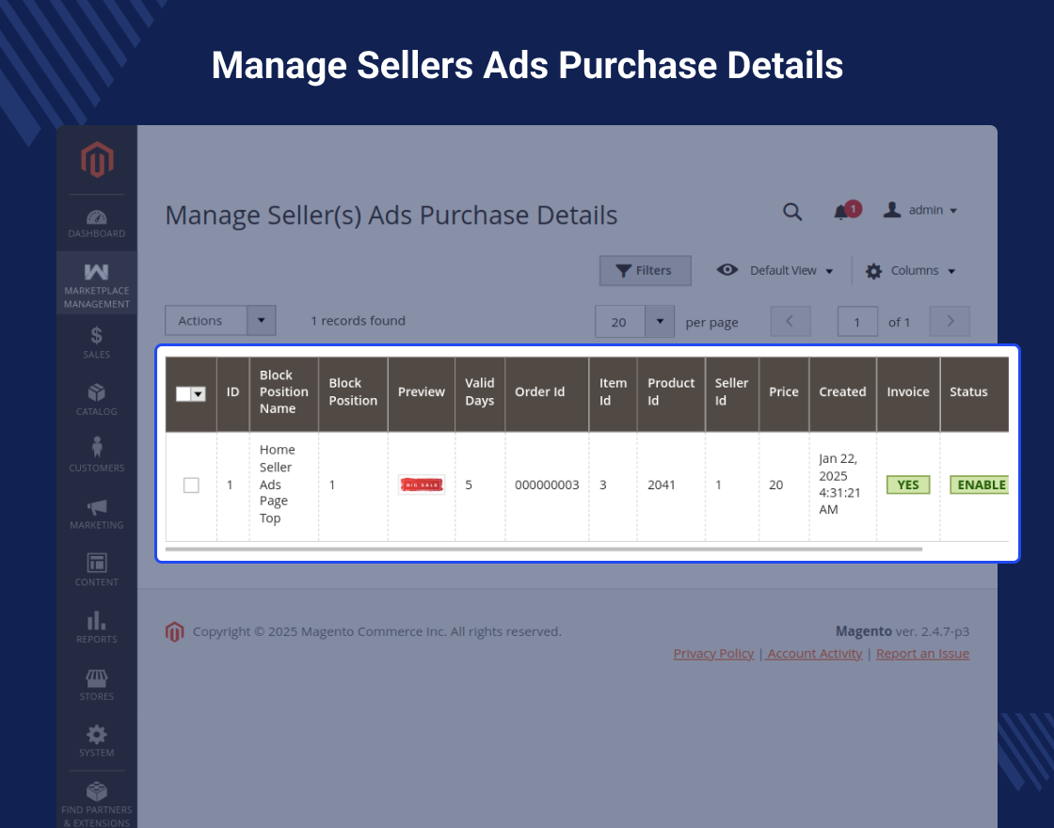This screenshot has width=1054, height=828.
Task: Sort by Price column header
Action: point(784,394)
